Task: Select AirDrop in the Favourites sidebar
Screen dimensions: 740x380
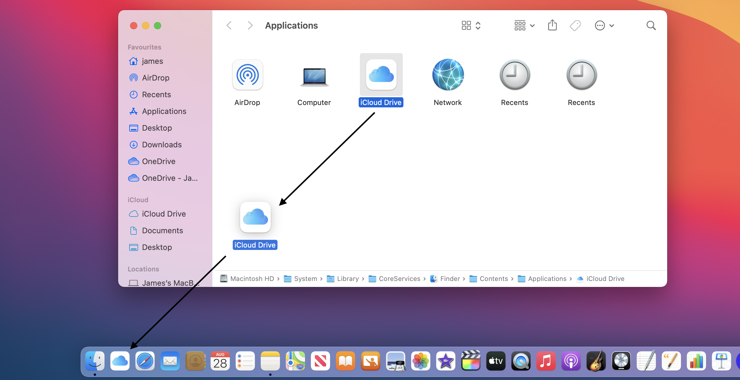Action: pos(155,78)
